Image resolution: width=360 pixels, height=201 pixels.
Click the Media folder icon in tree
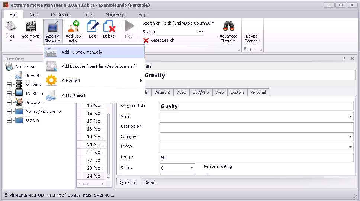(x=19, y=120)
